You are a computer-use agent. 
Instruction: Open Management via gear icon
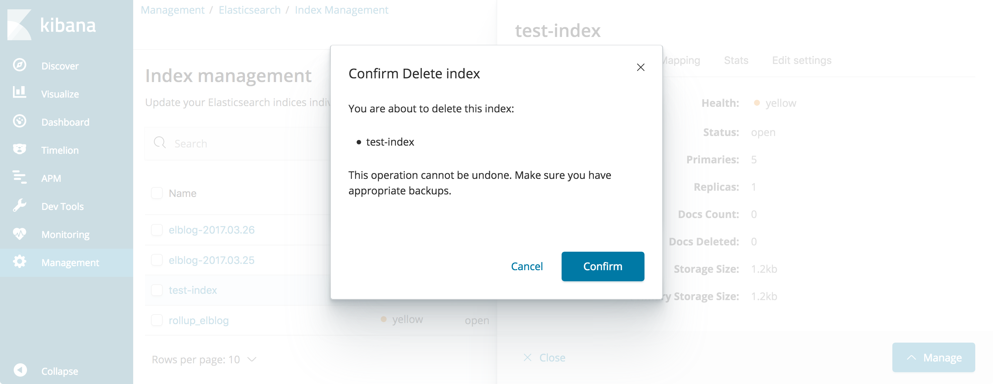pyautogui.click(x=19, y=262)
